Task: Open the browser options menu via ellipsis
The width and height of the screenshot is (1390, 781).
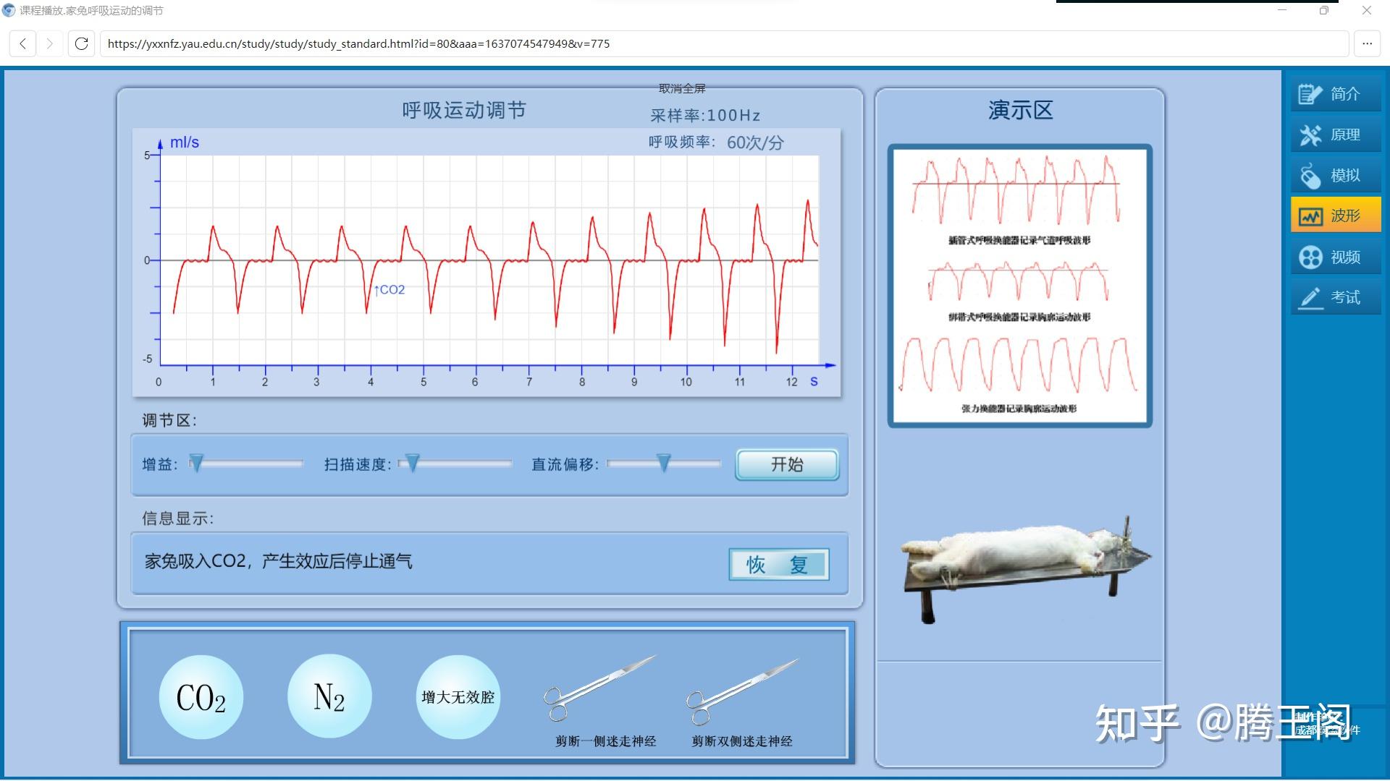Action: pos(1367,43)
